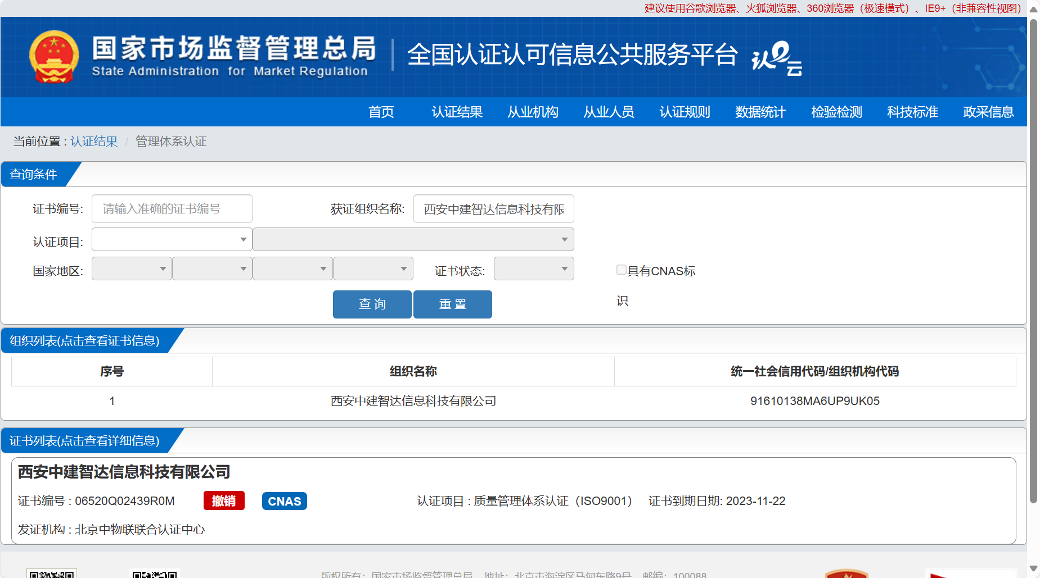
Task: Open the third 国家地区 dropdown
Action: (292, 268)
